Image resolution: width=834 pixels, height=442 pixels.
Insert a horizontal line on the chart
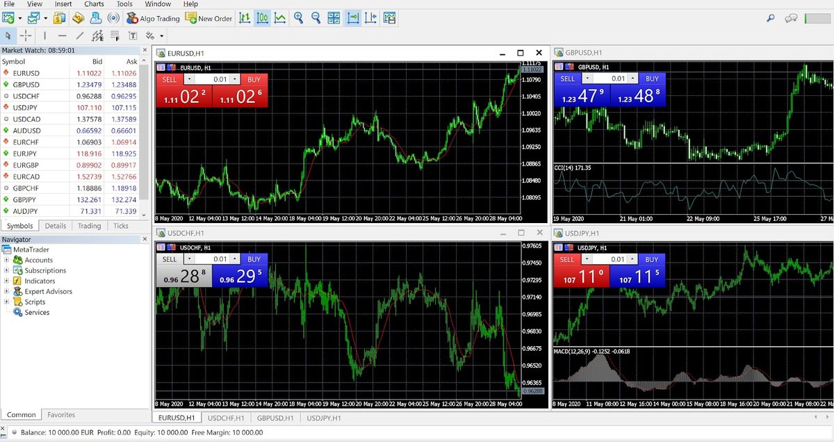[60, 35]
